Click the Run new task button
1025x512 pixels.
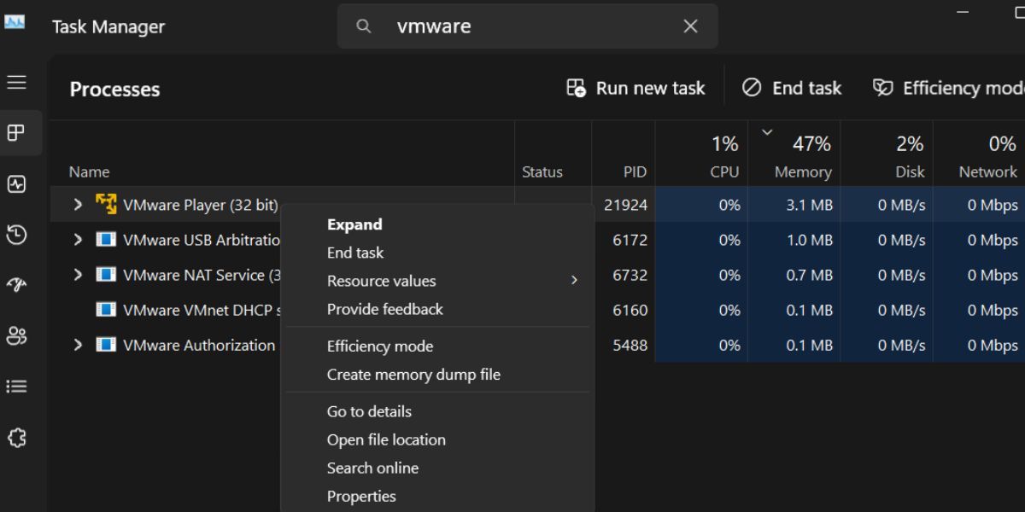pos(635,88)
